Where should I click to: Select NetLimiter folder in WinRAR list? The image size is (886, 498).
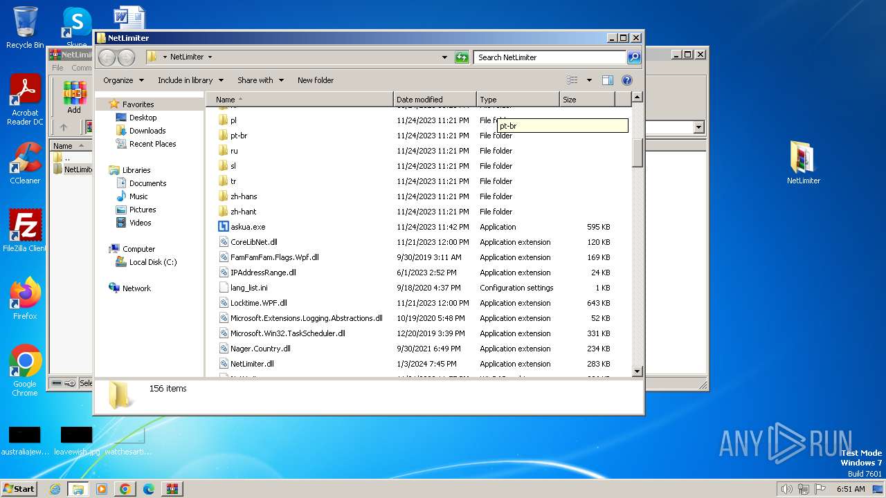pyautogui.click(x=72, y=169)
